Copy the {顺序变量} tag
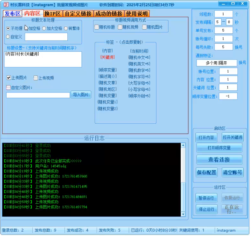 tap(107, 70)
